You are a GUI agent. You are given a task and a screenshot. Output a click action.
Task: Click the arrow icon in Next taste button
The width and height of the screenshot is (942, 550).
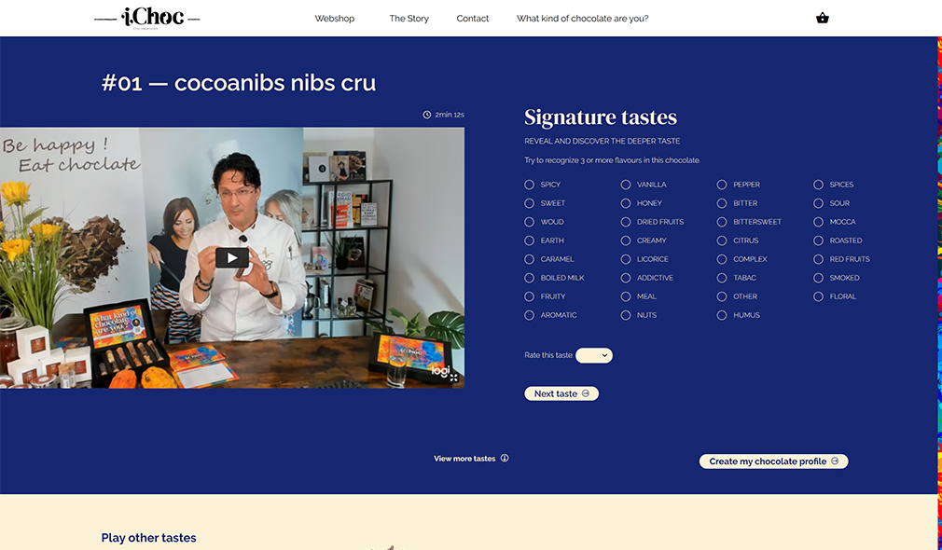click(x=586, y=394)
